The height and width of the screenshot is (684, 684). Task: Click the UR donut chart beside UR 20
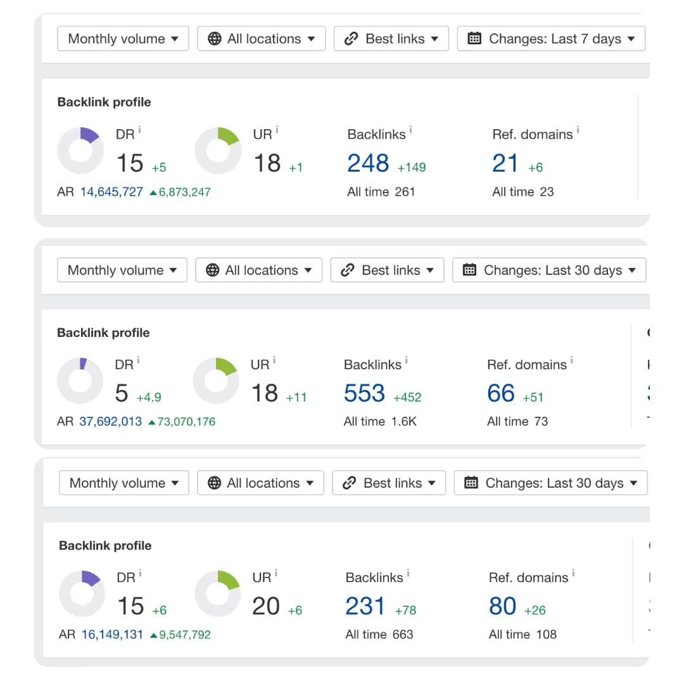218,593
